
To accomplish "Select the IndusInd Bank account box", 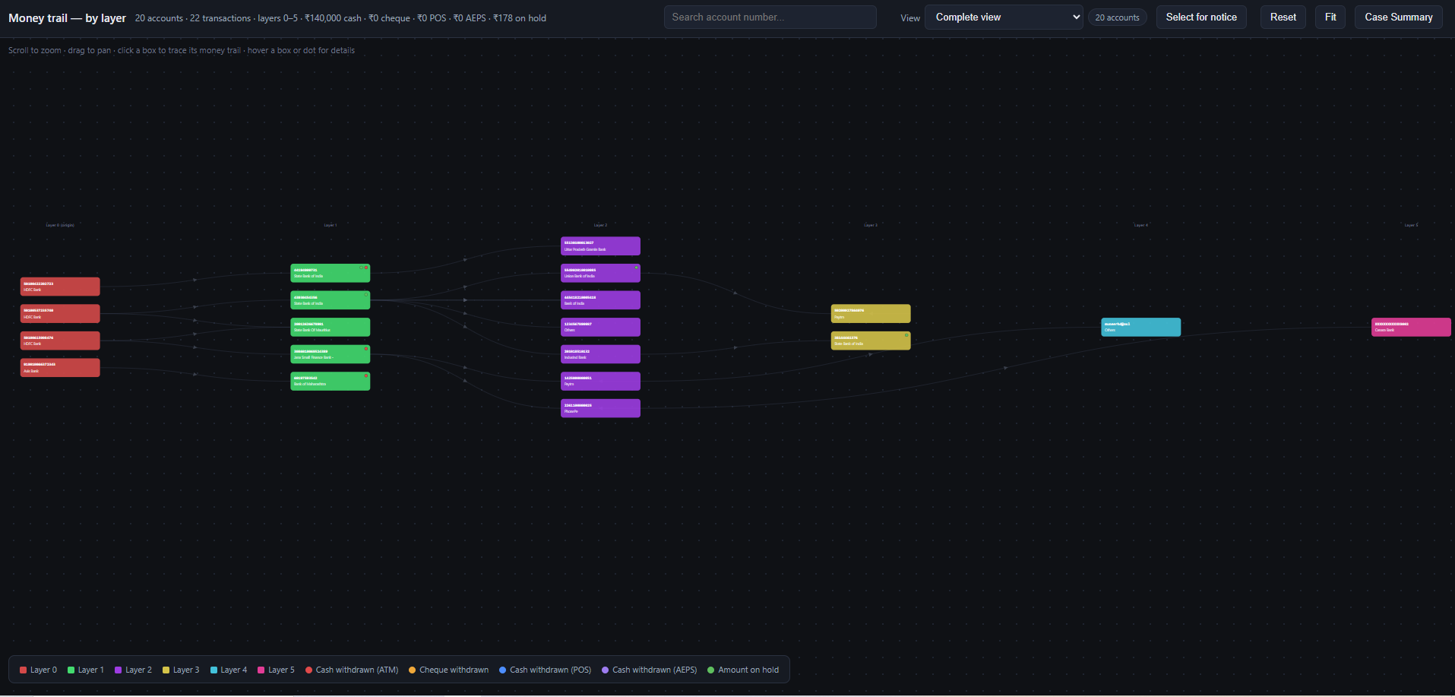I will (601, 354).
